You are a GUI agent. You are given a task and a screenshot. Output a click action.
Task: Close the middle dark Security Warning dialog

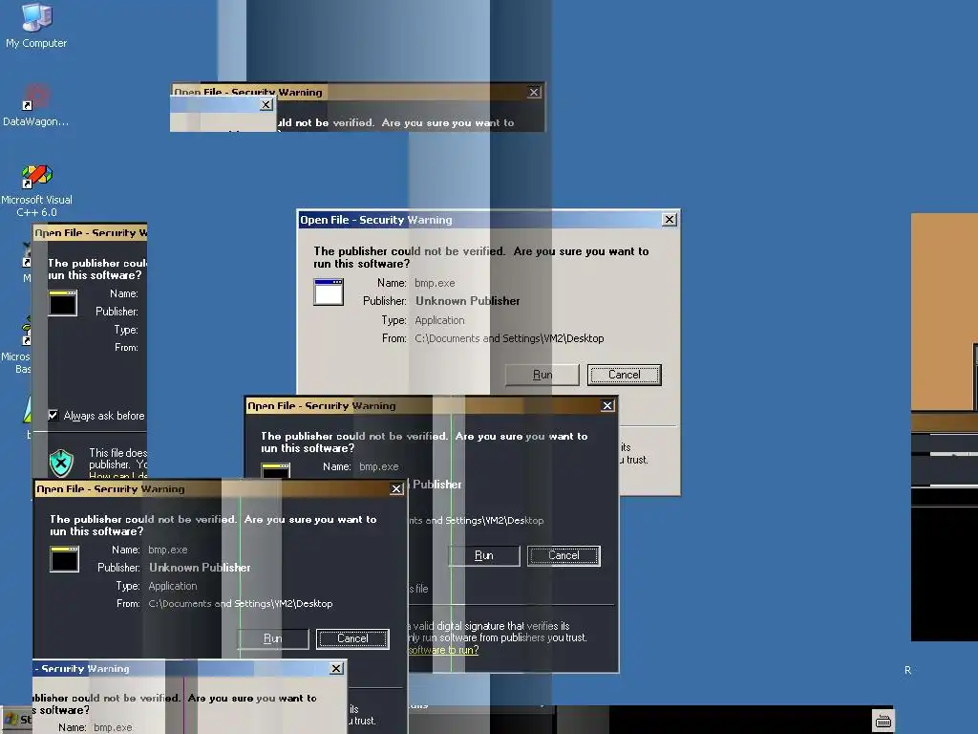[607, 405]
